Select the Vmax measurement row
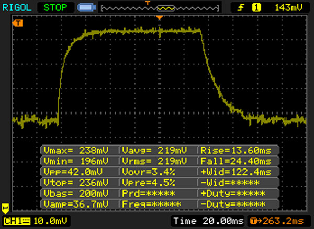The image size is (314, 229). [x=80, y=150]
